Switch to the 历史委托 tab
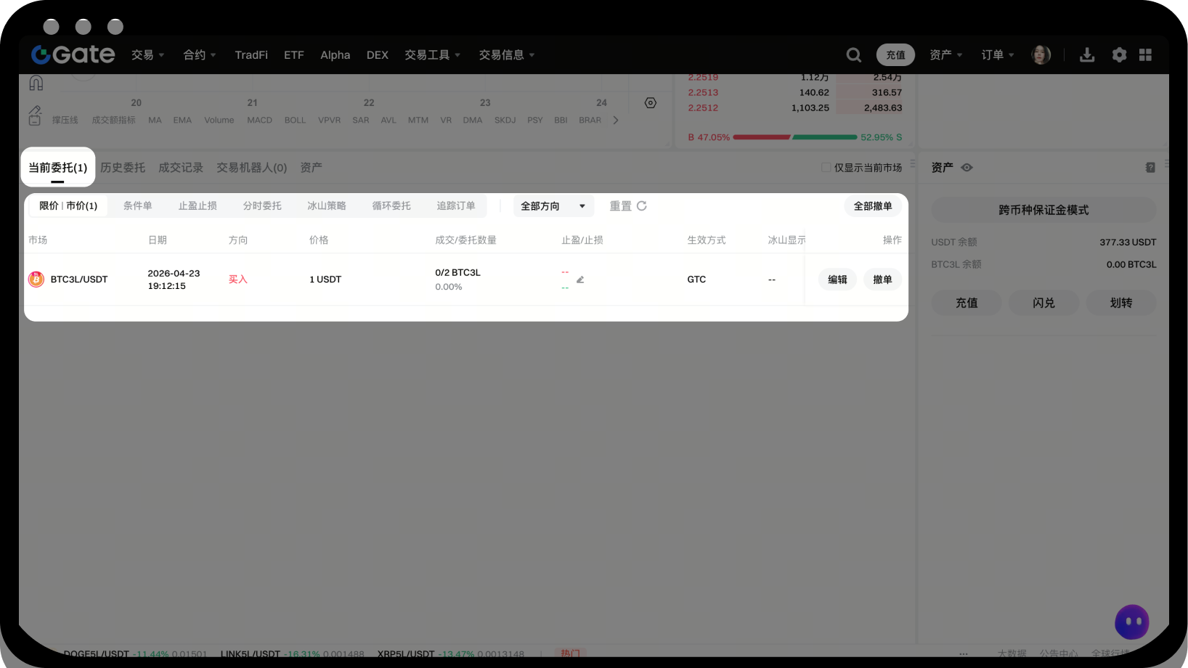 123,168
